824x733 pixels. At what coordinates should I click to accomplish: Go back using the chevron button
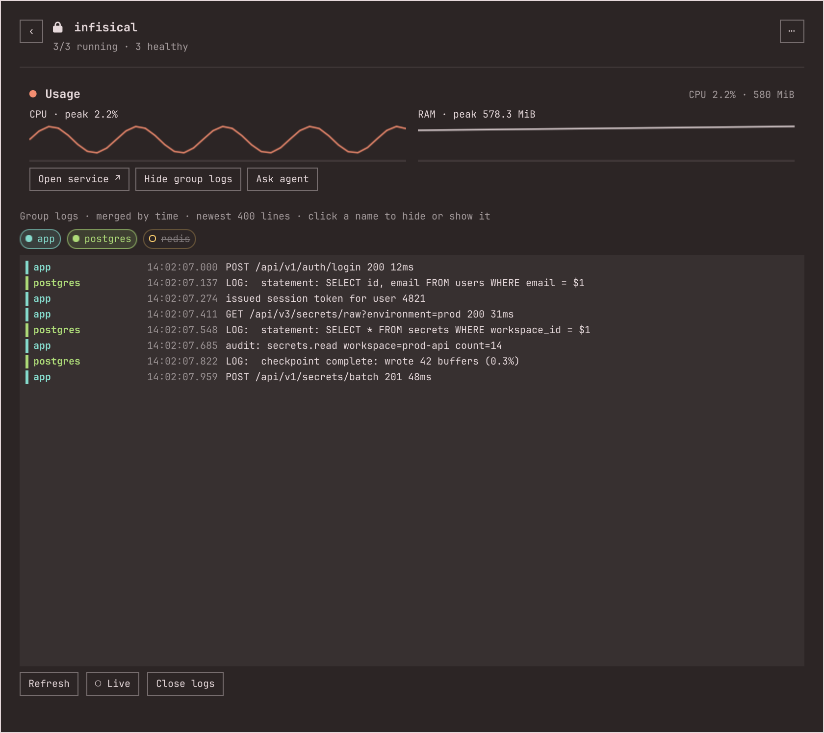pyautogui.click(x=31, y=31)
